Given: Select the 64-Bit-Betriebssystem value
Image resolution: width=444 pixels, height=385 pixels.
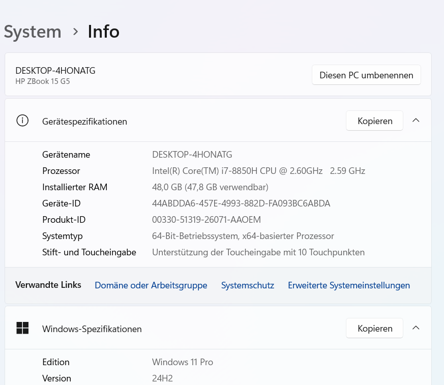Looking at the screenshot, I should click(x=243, y=236).
